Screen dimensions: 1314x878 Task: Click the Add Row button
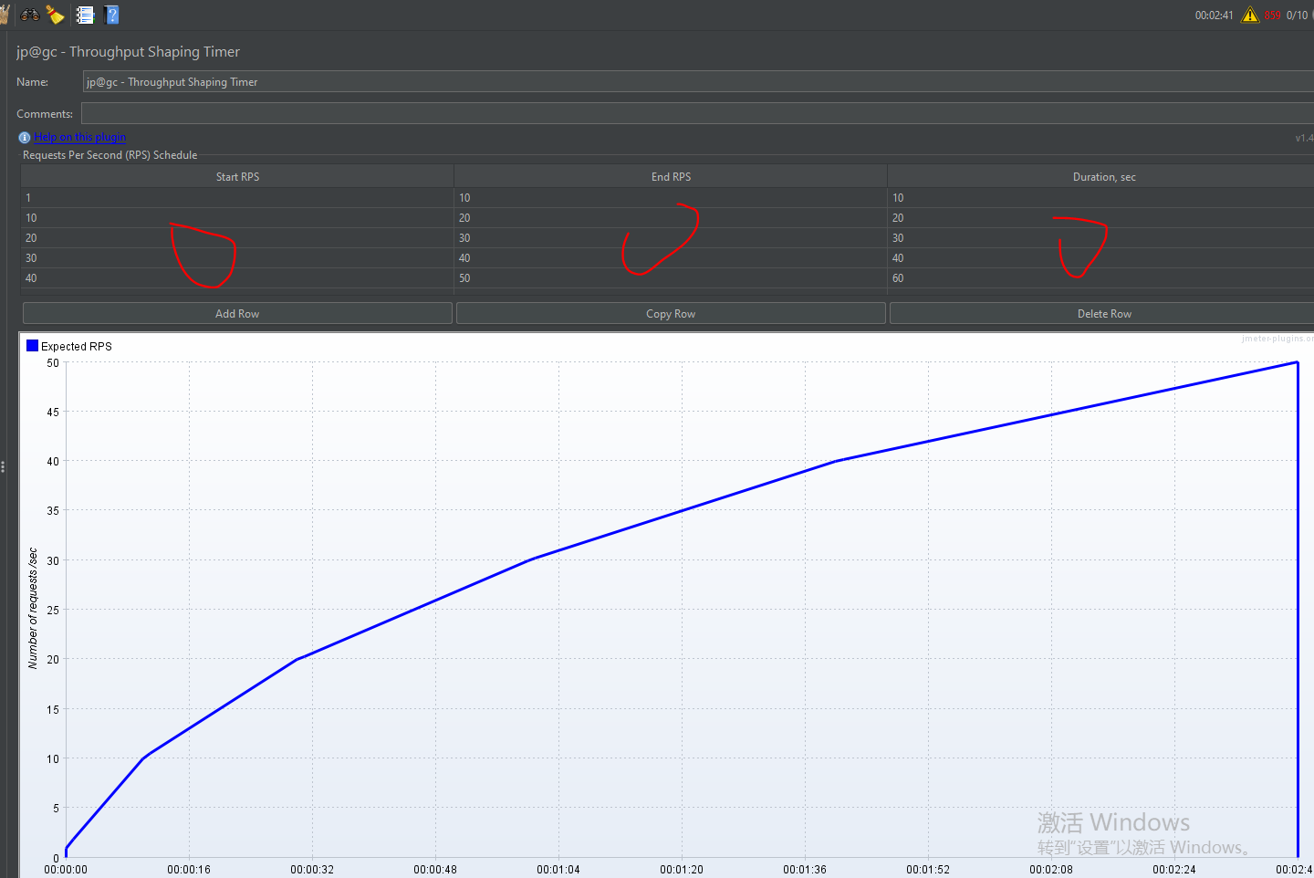pos(237,313)
